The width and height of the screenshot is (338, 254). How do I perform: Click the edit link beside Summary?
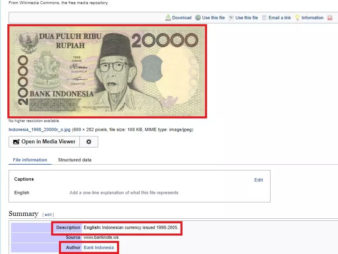(x=49, y=215)
